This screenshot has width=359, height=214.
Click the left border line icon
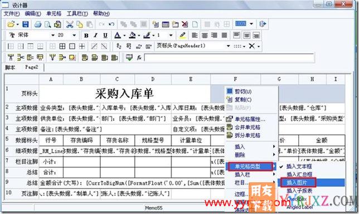[11, 46]
